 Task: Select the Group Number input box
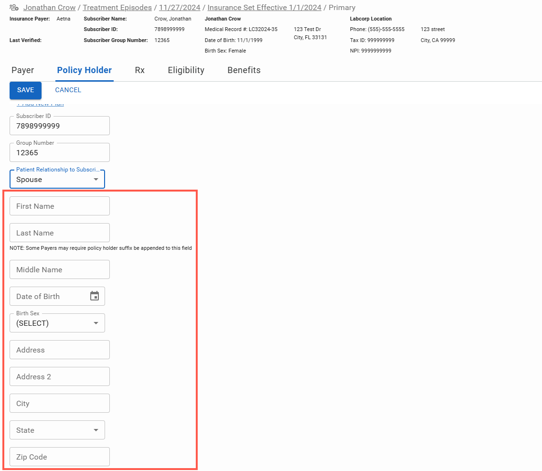[60, 153]
